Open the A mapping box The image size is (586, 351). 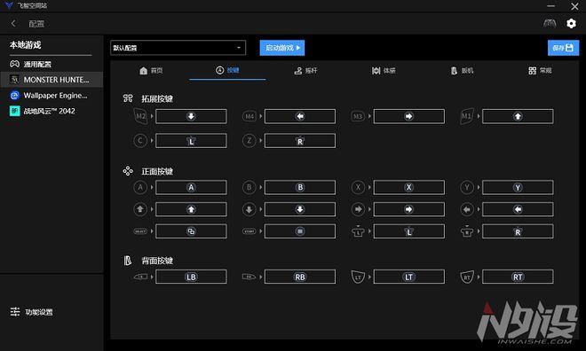coord(191,187)
